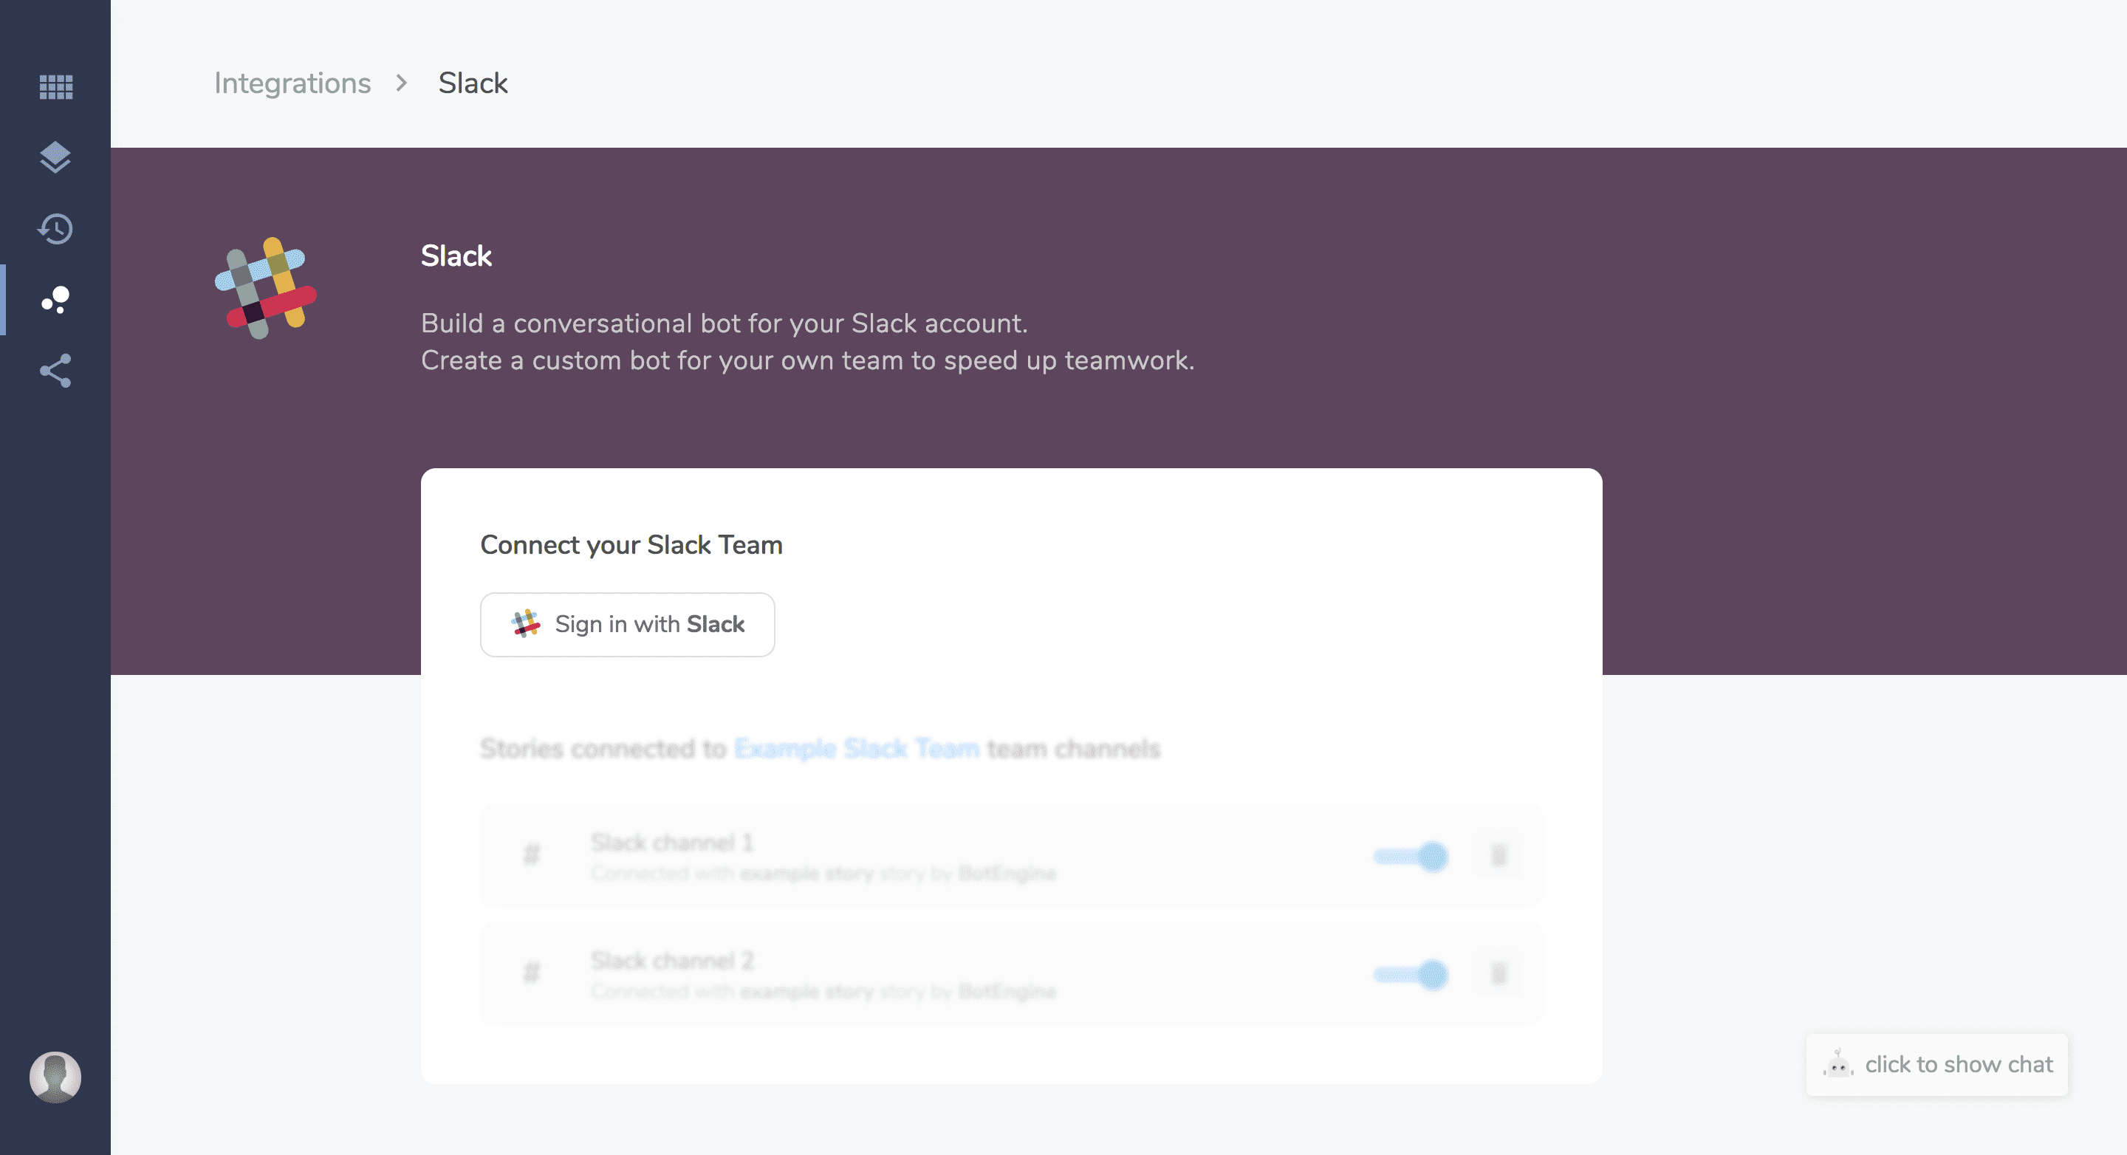The width and height of the screenshot is (2127, 1155).
Task: Click the hash icon of Slack channel 1
Action: click(532, 854)
